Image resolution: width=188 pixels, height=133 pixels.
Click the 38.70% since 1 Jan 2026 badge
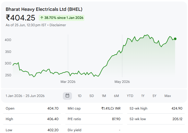pyautogui.click(x=62, y=18)
